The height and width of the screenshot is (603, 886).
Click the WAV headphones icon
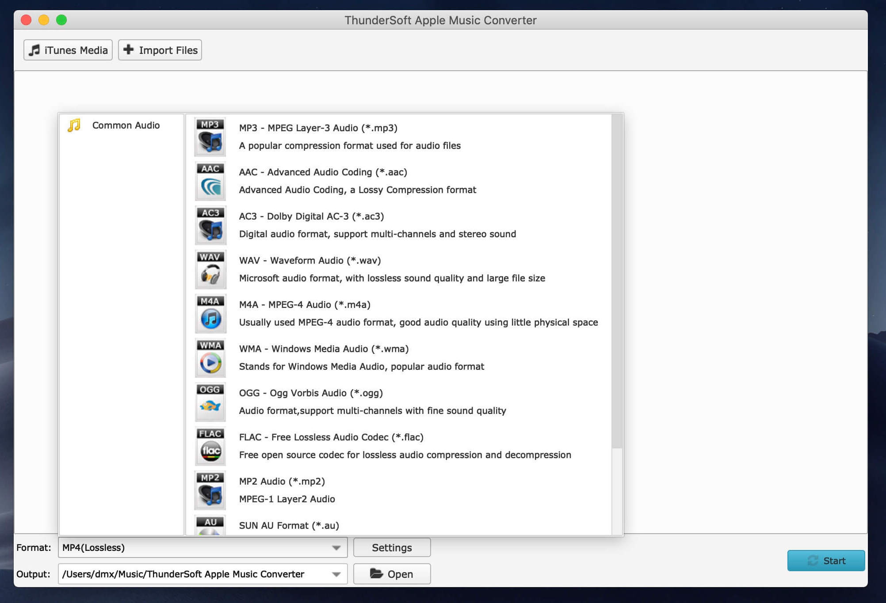(x=210, y=269)
